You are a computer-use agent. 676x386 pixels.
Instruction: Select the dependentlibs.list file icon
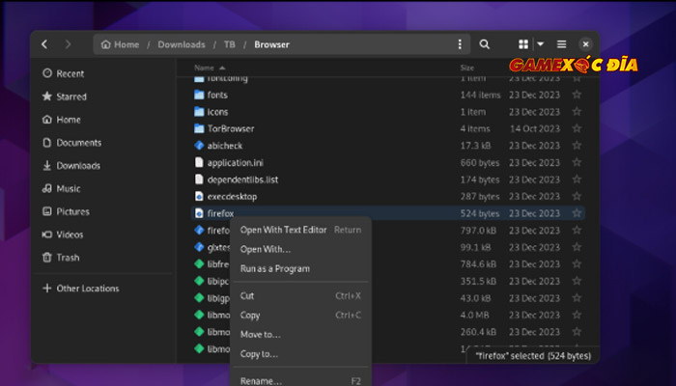[199, 179]
